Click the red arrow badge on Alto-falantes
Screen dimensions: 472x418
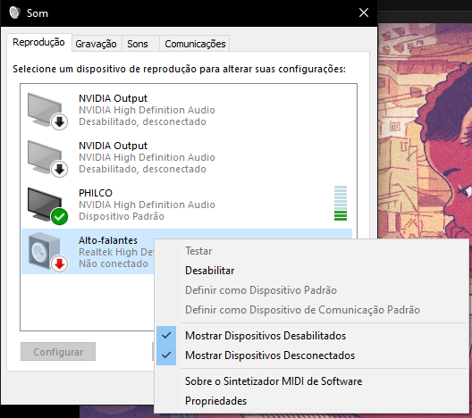[x=59, y=263]
